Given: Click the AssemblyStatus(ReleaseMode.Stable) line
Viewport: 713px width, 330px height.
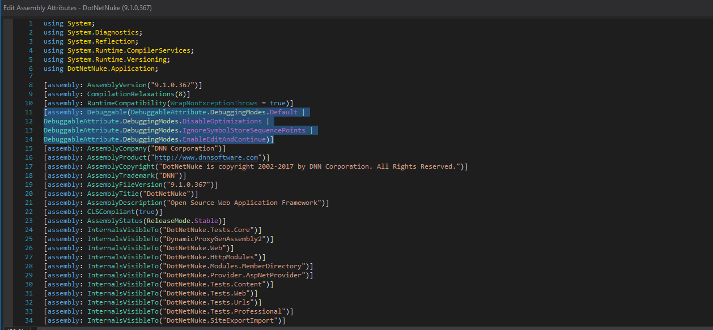Looking at the screenshot, I should click(135, 221).
